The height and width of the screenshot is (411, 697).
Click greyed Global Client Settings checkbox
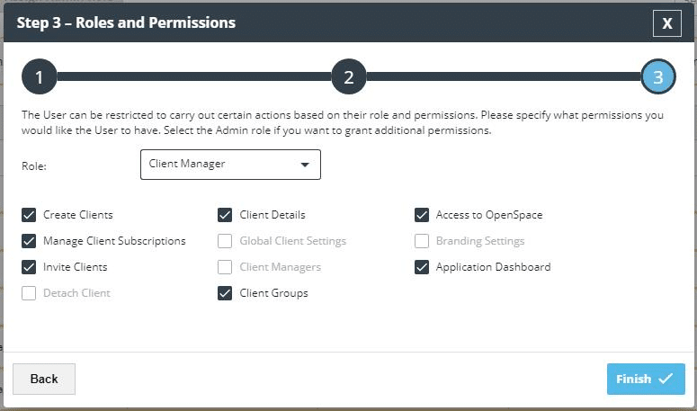[225, 241]
